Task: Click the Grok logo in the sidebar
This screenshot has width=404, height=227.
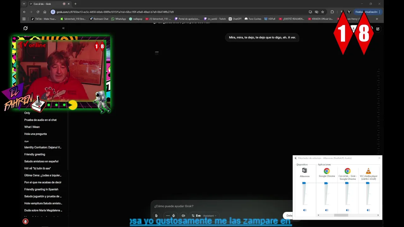Action: pos(26,28)
